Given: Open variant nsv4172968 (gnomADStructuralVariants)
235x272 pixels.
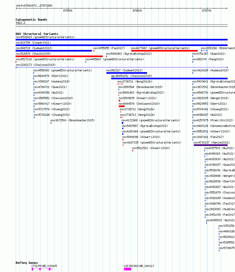Looking at the screenshot, I should click(151, 120).
